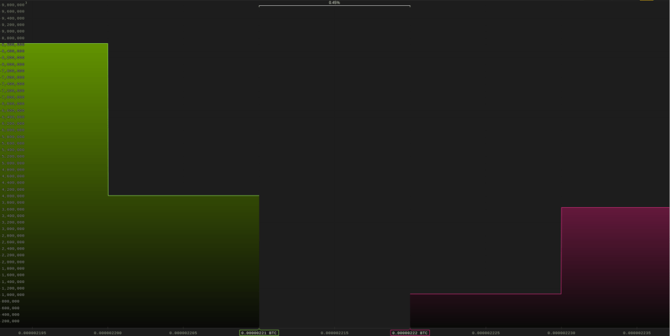Click the 0.000002205 price axis label

click(183, 333)
